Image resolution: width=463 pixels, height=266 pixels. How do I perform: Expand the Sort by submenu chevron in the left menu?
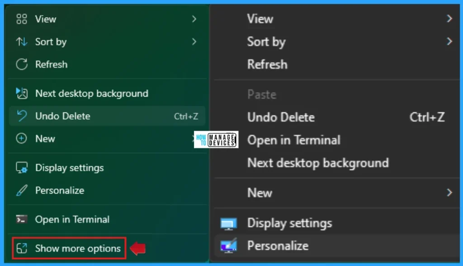coord(194,42)
